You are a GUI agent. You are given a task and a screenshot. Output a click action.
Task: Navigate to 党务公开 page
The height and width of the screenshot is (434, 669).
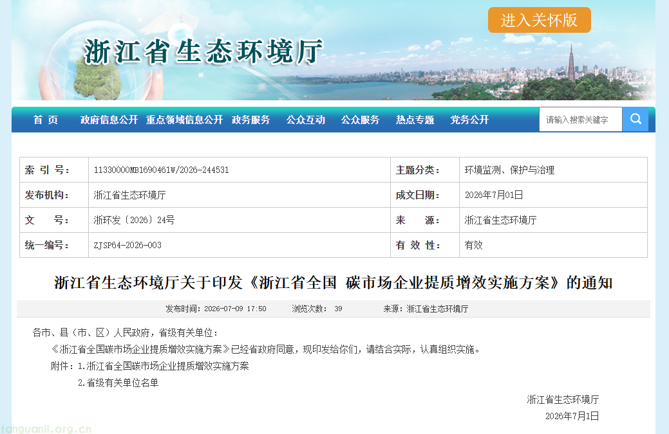[x=469, y=120]
